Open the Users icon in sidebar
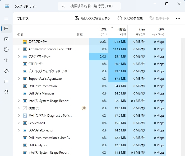 (6, 71)
